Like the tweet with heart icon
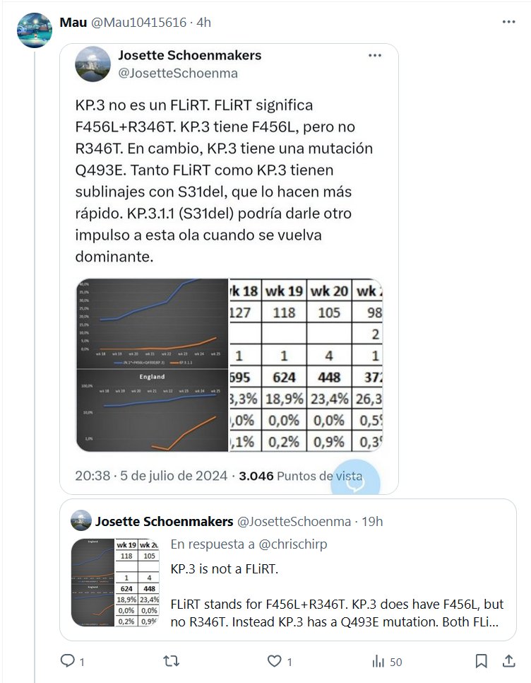Viewport: 531px width, 683px height. point(275,661)
